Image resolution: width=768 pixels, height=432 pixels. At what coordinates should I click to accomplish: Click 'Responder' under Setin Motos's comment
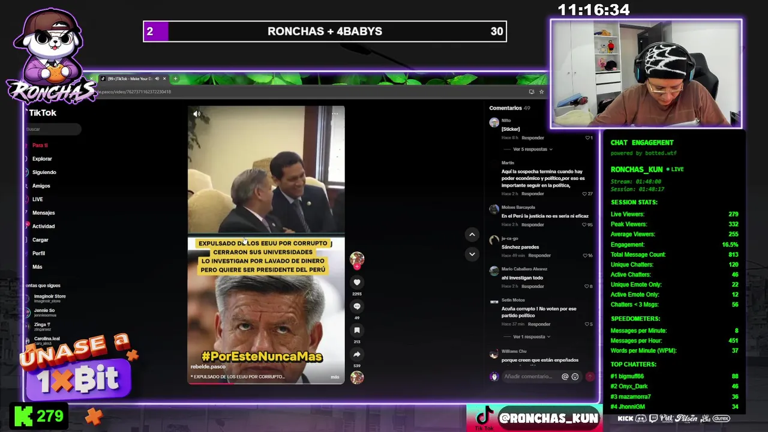pyautogui.click(x=539, y=325)
